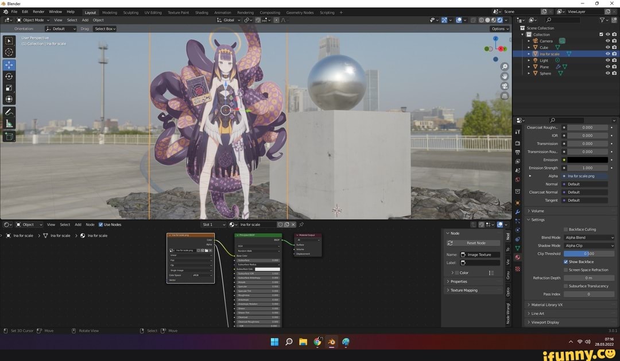Image resolution: width=620 pixels, height=361 pixels.
Task: Select the Move tool in the viewport toolbar
Action: click(x=9, y=65)
